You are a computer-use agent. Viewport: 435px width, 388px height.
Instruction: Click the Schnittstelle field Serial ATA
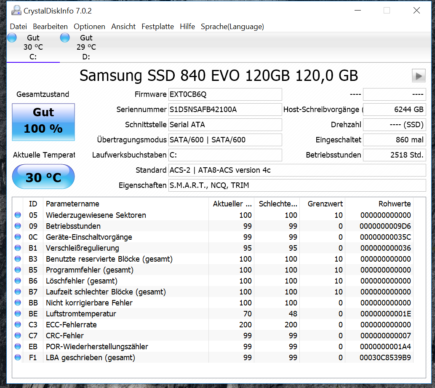[x=225, y=125]
